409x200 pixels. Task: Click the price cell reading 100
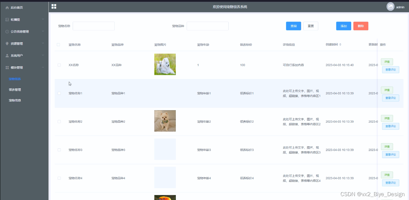(243, 65)
